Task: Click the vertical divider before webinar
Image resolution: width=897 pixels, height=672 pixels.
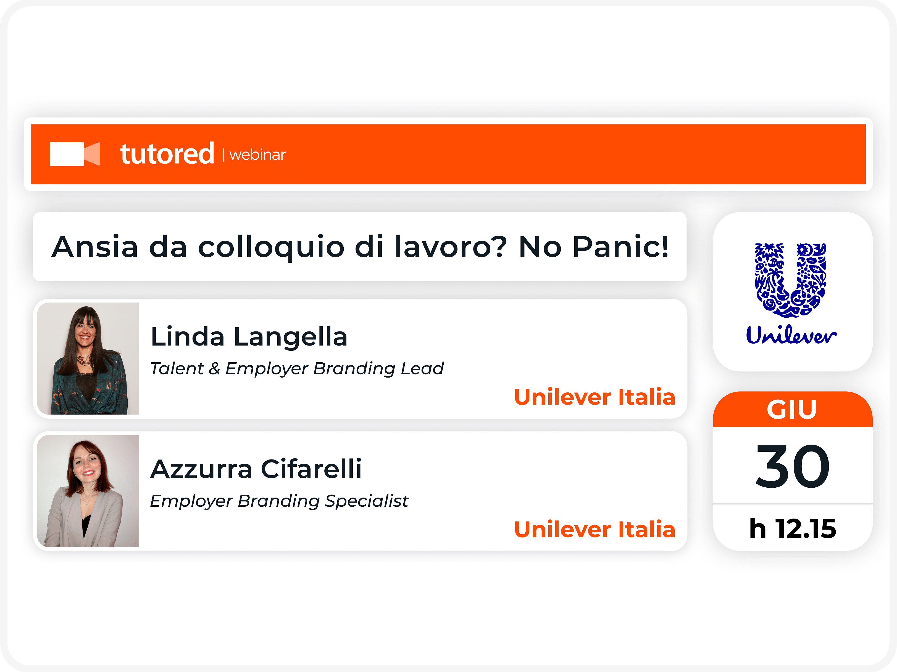Action: pos(223,155)
